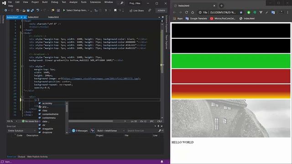Collapse the body tag code fold
This screenshot has width=292, height=164.
(22, 33)
